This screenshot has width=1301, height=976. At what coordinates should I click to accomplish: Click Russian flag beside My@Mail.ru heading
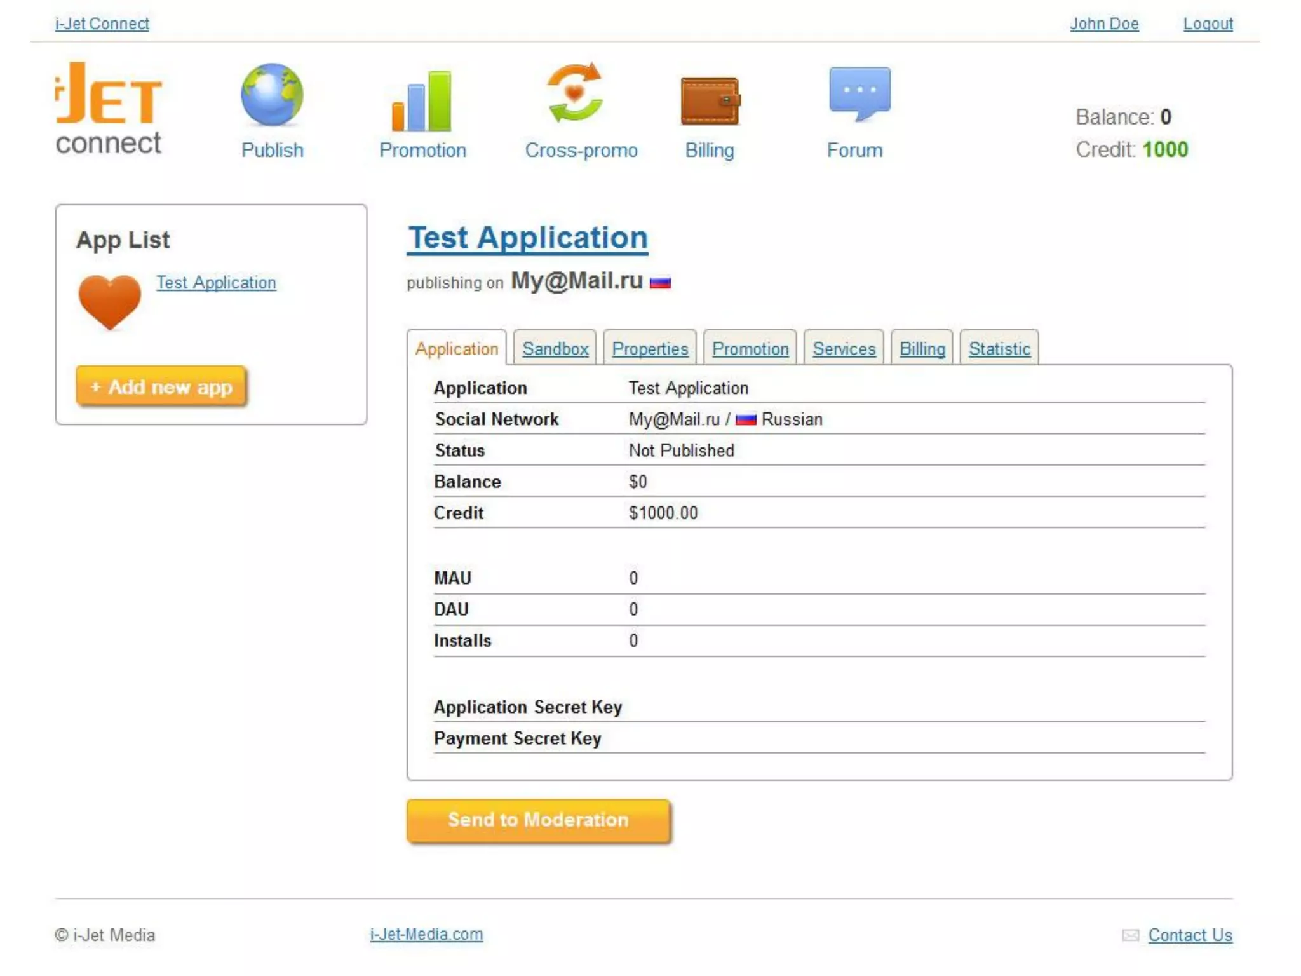(660, 282)
